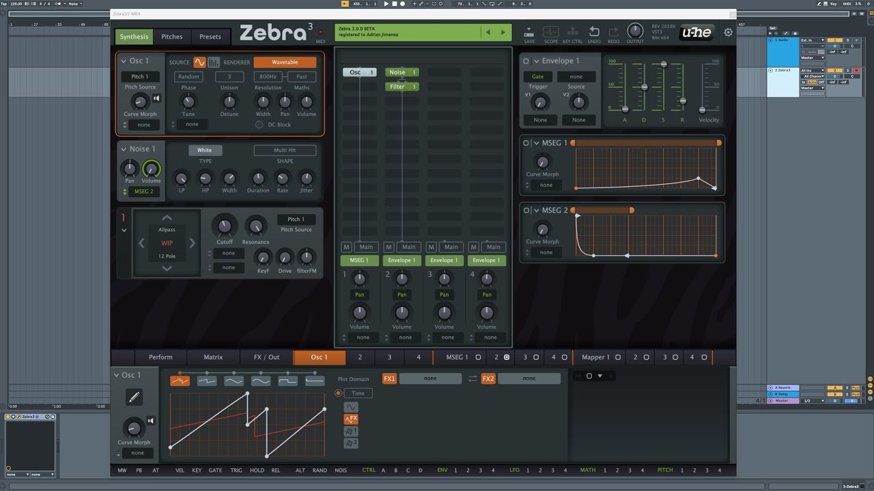Toggle the FX1 button

tap(389, 378)
